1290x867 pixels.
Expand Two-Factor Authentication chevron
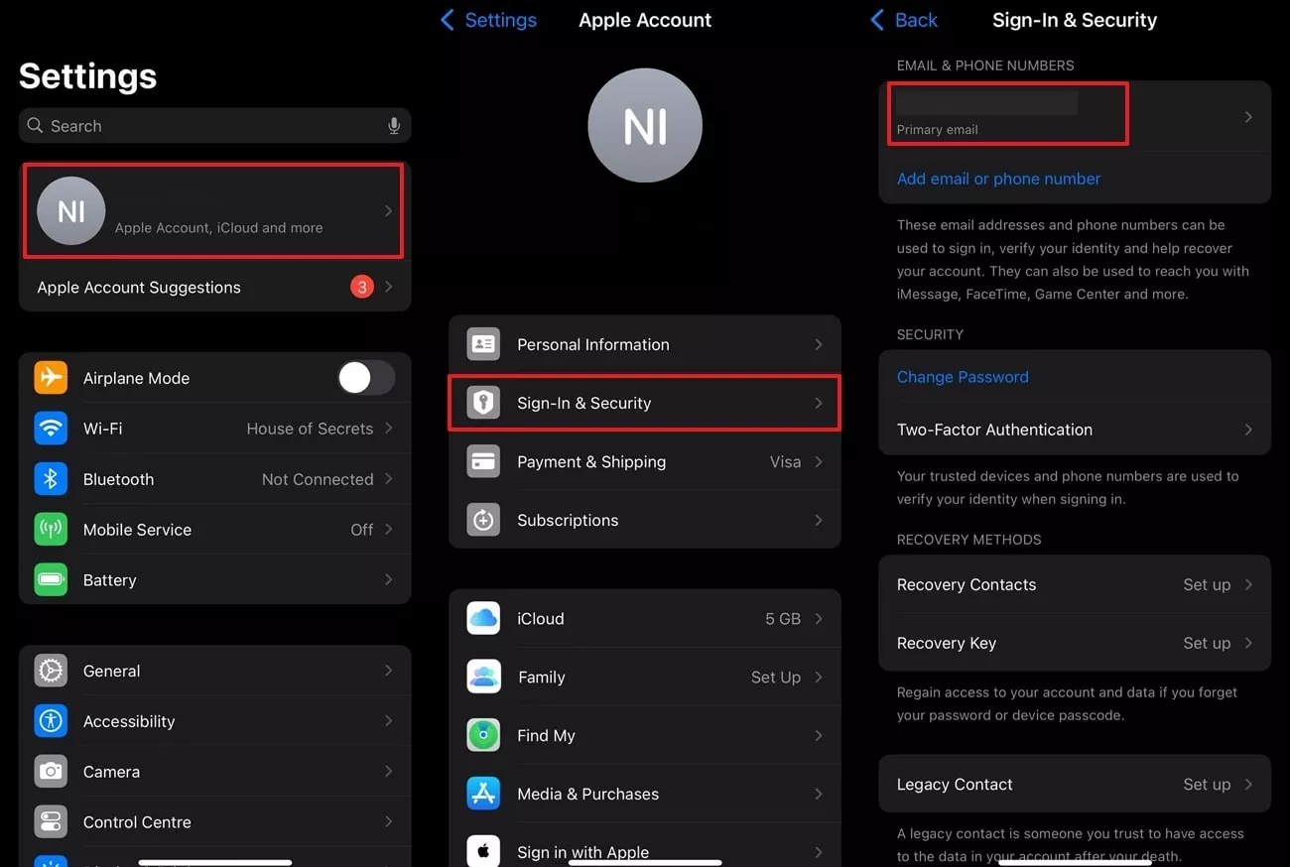(1247, 430)
